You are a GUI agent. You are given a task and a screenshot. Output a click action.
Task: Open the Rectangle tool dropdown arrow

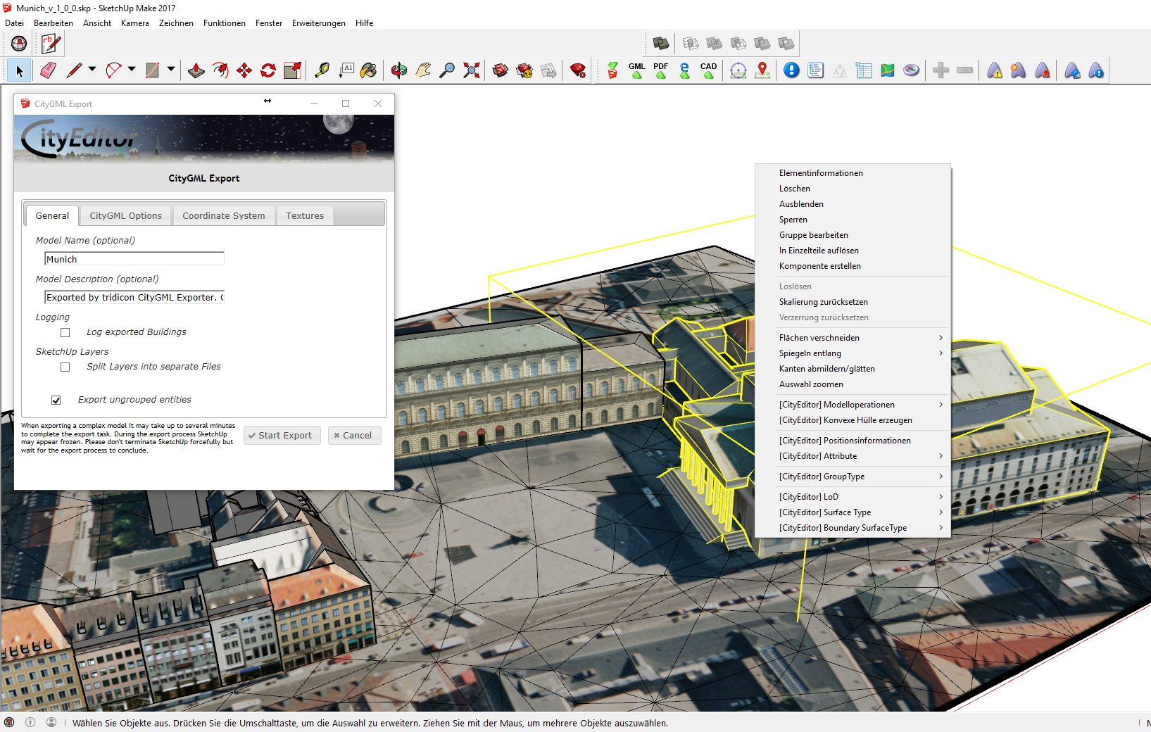pyautogui.click(x=171, y=70)
